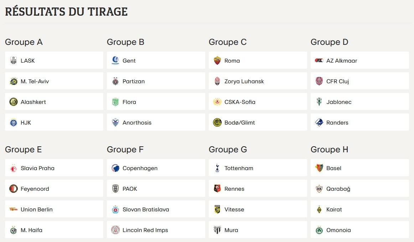Click the Gent club crest icon
414x242 pixels.
pyautogui.click(x=115, y=60)
